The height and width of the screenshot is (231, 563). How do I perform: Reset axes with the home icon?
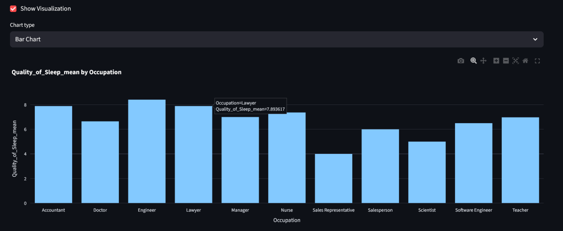tap(525, 61)
